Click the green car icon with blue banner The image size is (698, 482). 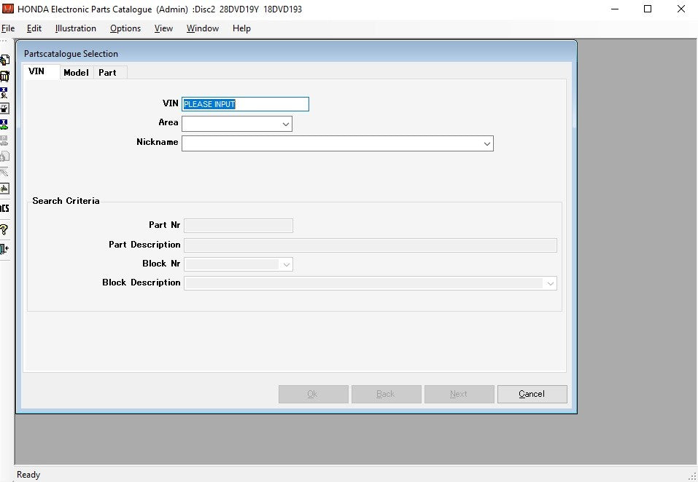click(x=4, y=125)
